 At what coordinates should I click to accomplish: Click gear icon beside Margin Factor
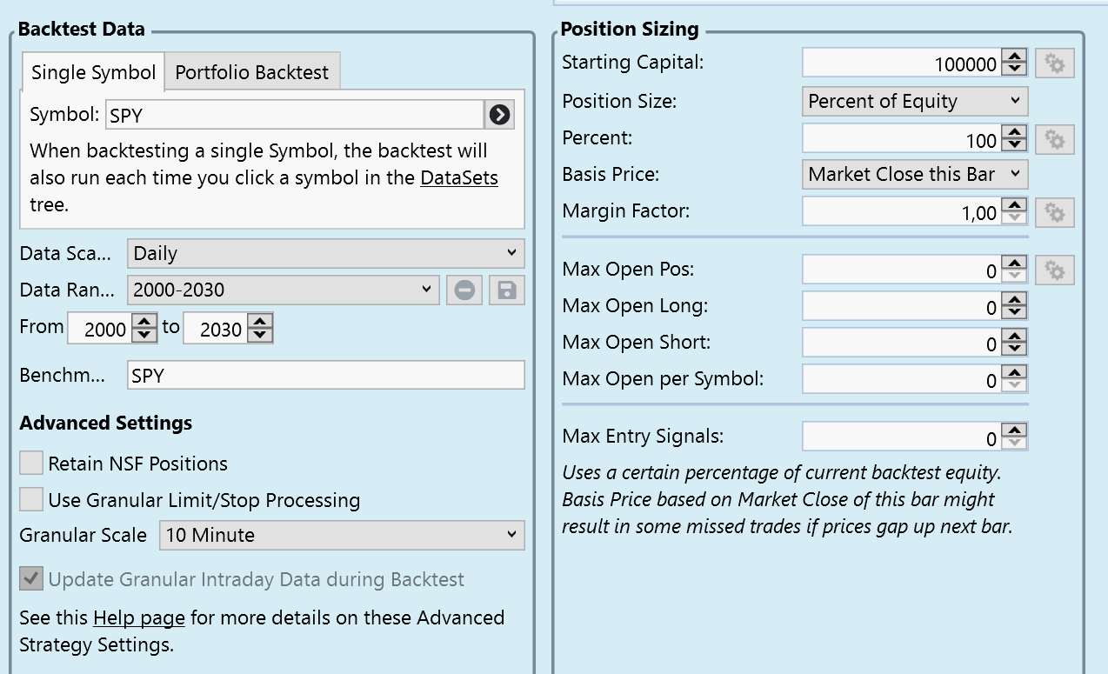[x=1055, y=212]
